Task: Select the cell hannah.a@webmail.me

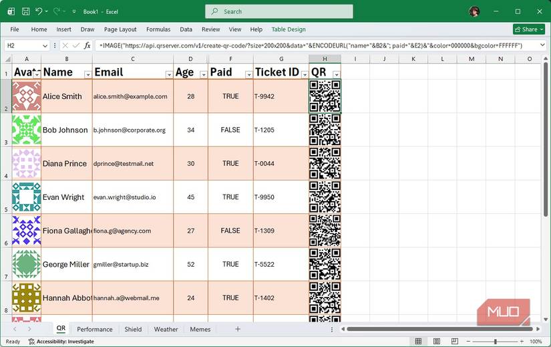Action: click(x=133, y=298)
